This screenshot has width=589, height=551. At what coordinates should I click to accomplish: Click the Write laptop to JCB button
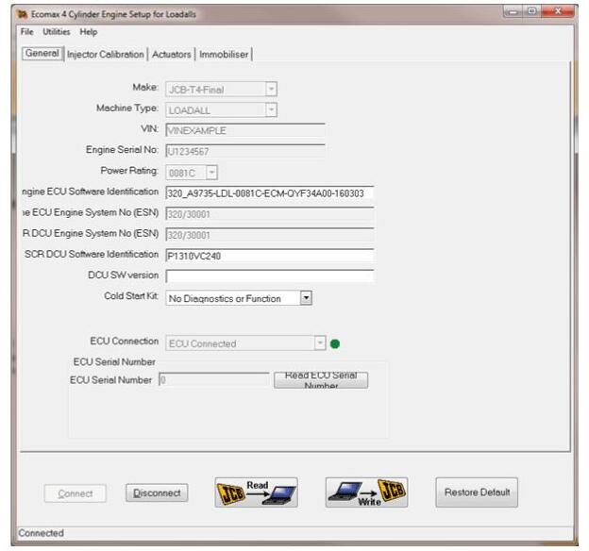point(366,492)
